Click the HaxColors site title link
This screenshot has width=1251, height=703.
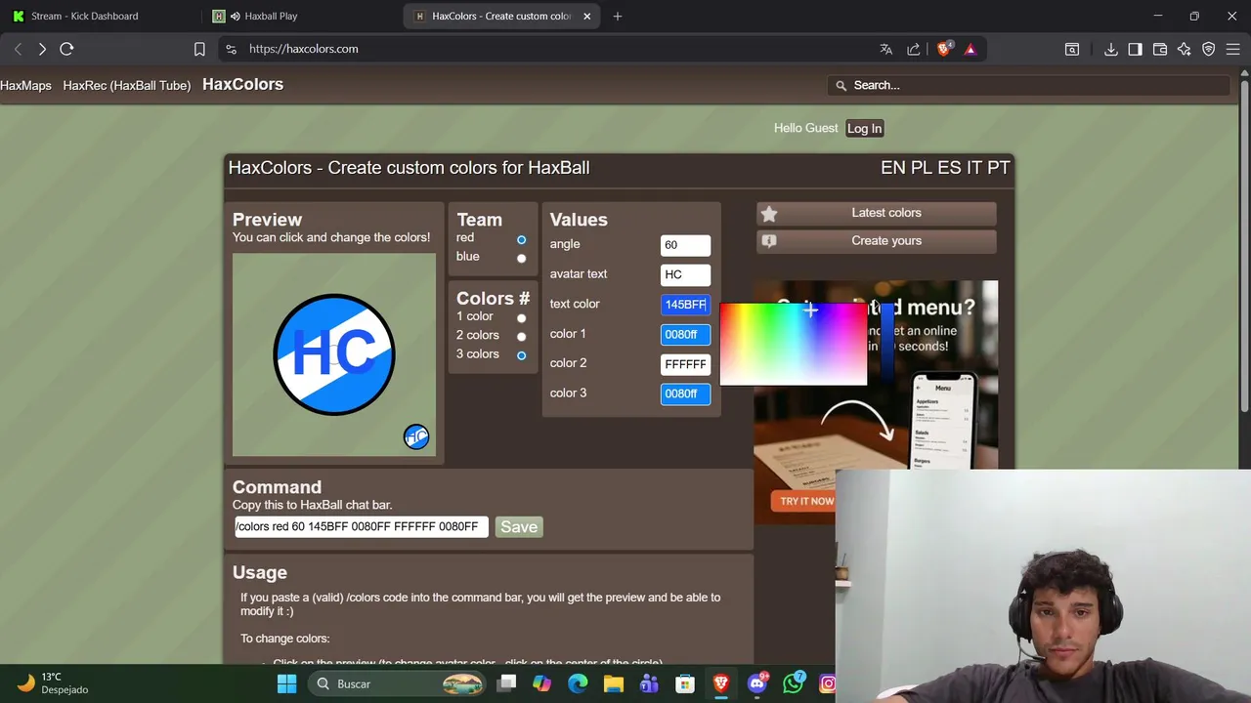click(x=242, y=84)
